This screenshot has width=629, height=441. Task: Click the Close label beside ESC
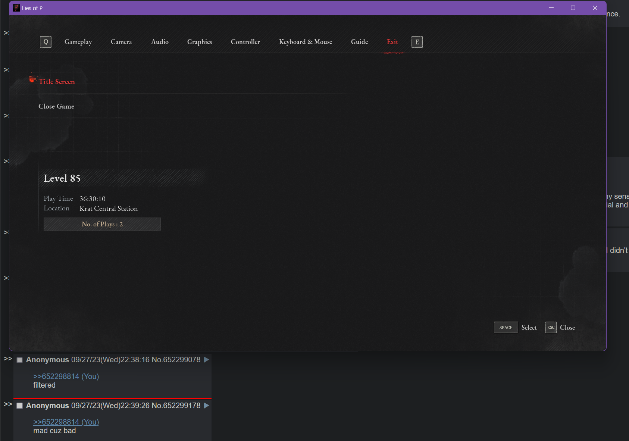point(567,328)
